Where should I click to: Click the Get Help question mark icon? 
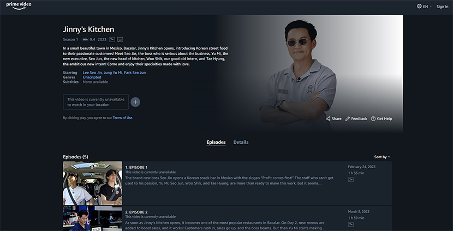pyautogui.click(x=373, y=119)
